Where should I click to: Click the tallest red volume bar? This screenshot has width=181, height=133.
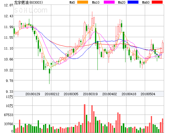click(84, 118)
